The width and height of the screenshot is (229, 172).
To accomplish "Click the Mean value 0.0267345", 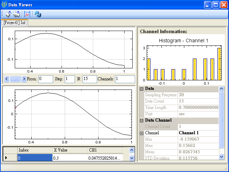I will tap(198, 152).
